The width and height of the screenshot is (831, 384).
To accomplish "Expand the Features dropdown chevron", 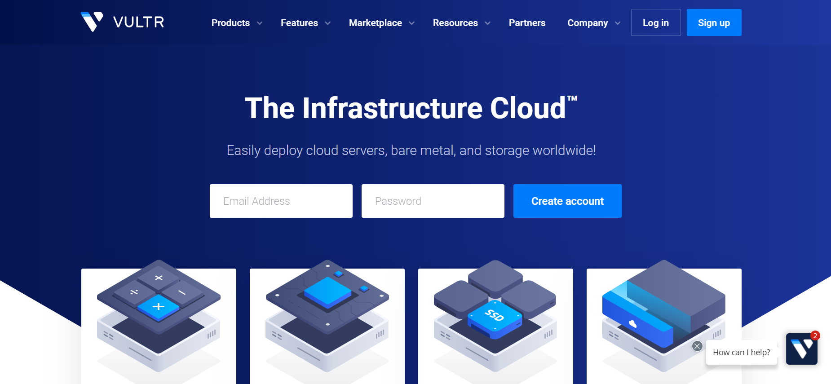I will [x=328, y=23].
